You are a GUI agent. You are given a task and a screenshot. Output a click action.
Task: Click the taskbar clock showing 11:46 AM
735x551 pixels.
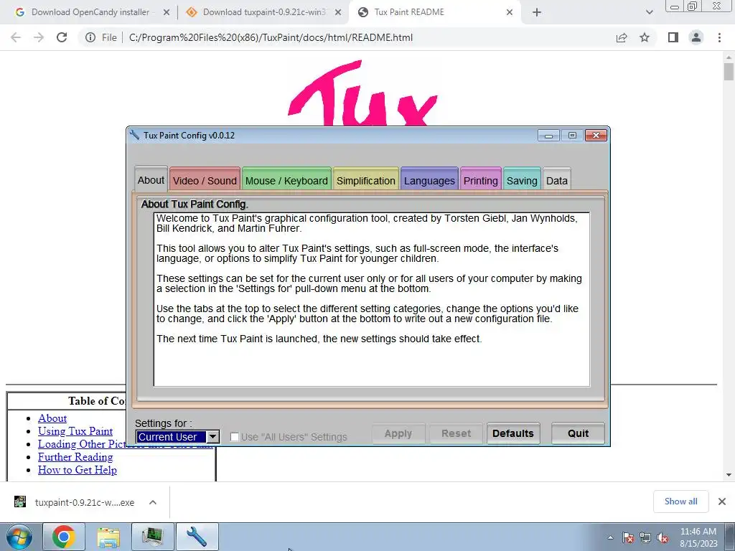[x=698, y=537]
